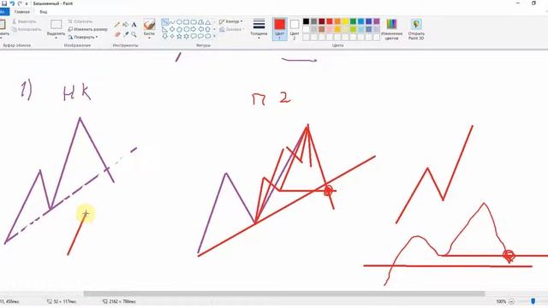Select the Left arrow shape
548x308 pixels.
200,29
